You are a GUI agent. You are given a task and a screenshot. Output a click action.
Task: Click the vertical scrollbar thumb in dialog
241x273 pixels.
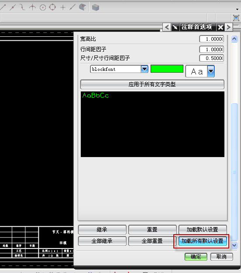pos(234,171)
